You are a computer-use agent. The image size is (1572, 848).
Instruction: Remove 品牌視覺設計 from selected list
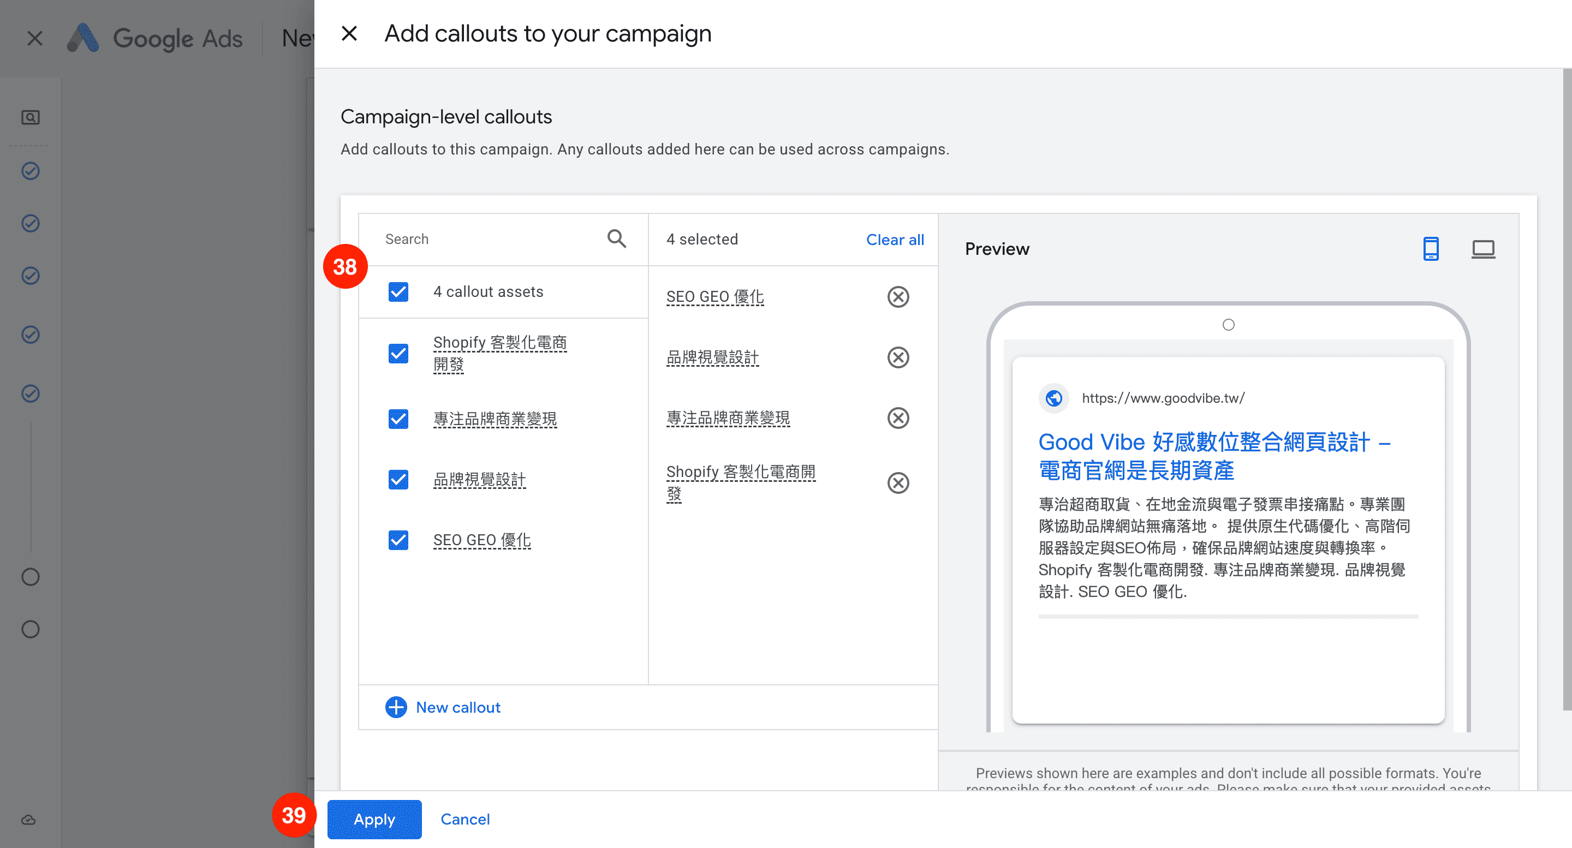coord(898,357)
